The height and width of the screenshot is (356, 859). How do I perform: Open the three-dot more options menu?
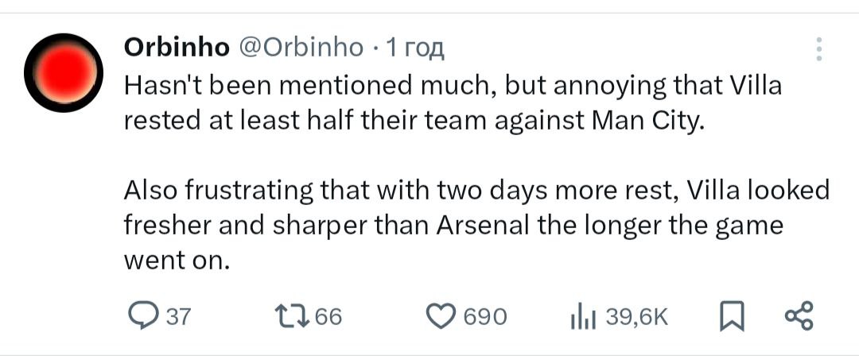[818, 49]
